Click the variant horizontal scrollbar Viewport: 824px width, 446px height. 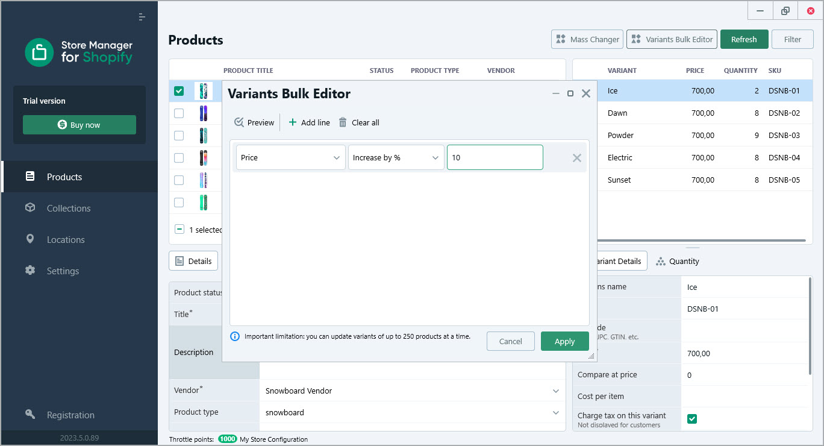point(701,241)
